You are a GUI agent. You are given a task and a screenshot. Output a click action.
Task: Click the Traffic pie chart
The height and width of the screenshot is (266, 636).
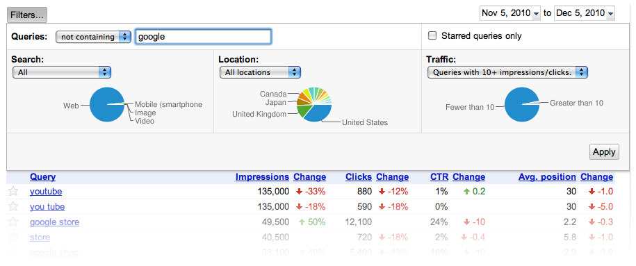pyautogui.click(x=523, y=105)
